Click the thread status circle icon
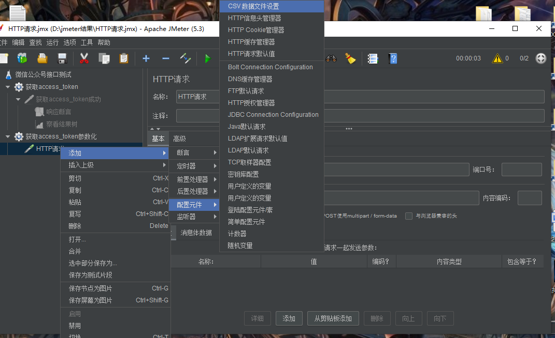This screenshot has height=338, width=555. pyautogui.click(x=541, y=58)
